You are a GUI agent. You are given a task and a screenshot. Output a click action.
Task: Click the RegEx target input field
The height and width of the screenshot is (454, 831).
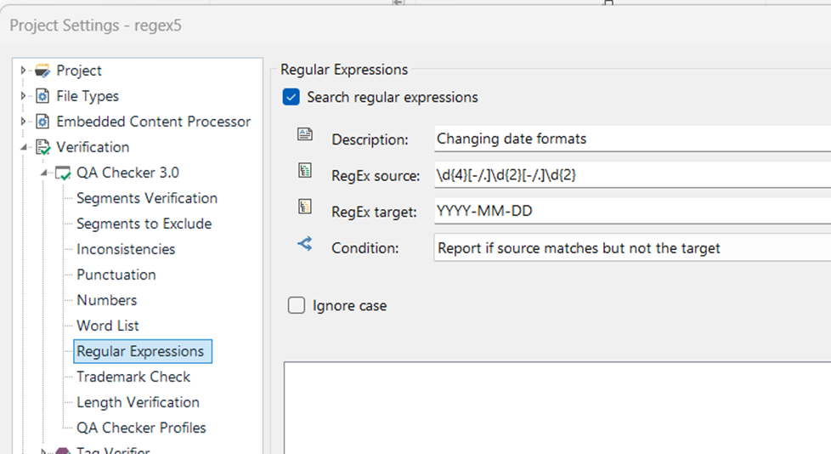(x=630, y=211)
